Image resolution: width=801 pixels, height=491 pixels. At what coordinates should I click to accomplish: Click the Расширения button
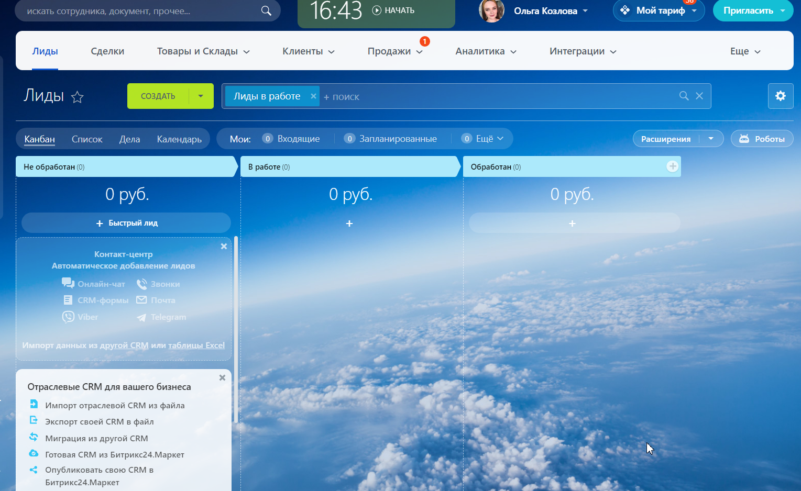click(666, 139)
